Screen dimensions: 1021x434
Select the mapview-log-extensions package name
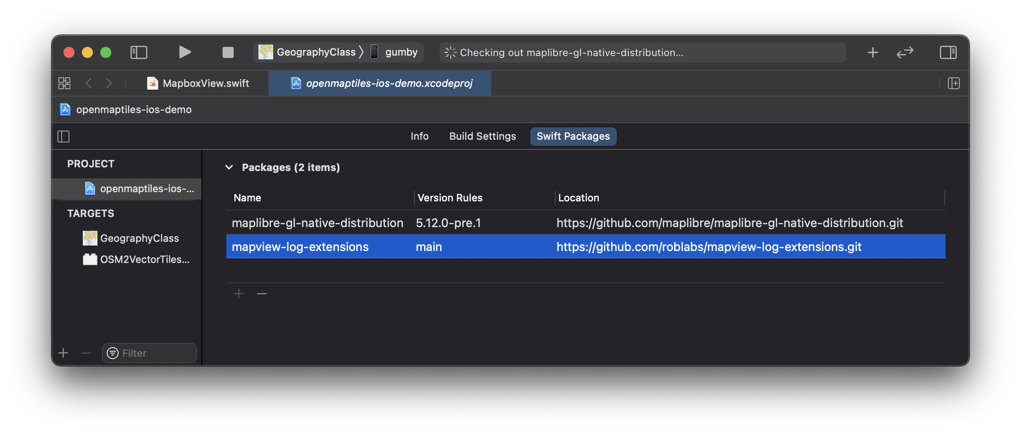coord(300,247)
